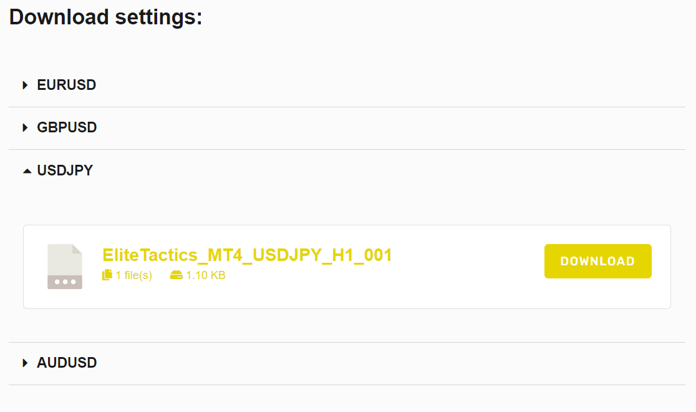This screenshot has width=696, height=412.
Task: Click the EURUSD heading label
Action: (66, 85)
